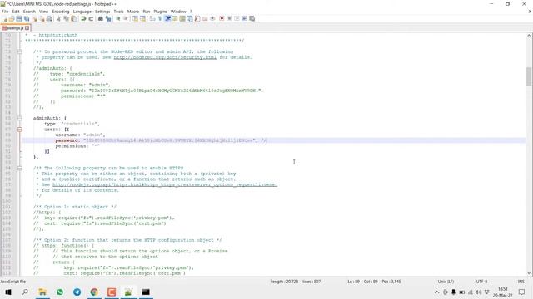Screen dimensions: 533x299
Task: Save the current file with the toolbar icon
Action: (19, 18)
